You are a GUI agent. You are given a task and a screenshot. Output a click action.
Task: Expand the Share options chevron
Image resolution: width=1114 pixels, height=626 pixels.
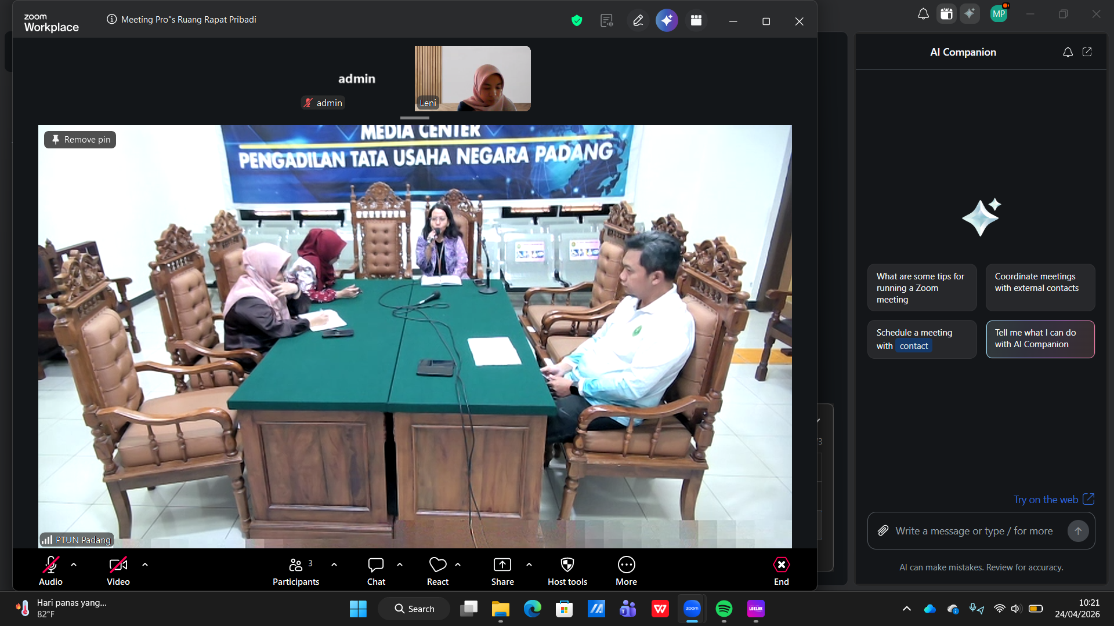[x=529, y=565]
